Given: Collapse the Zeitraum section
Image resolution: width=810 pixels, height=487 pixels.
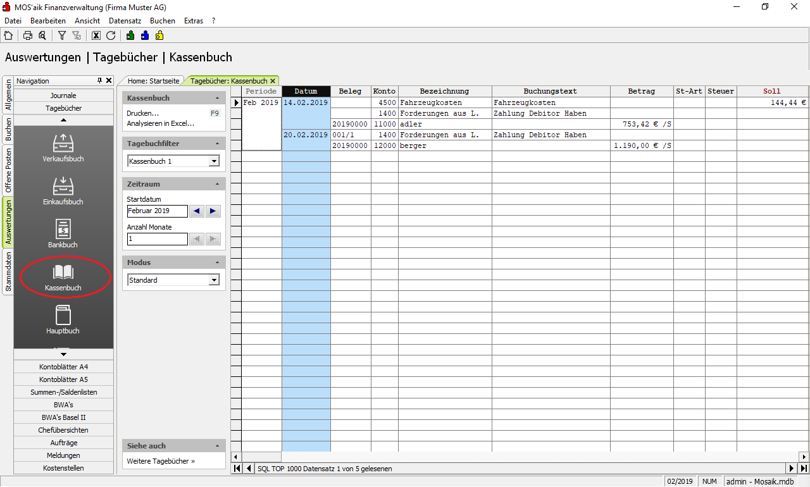Looking at the screenshot, I should pyautogui.click(x=218, y=184).
